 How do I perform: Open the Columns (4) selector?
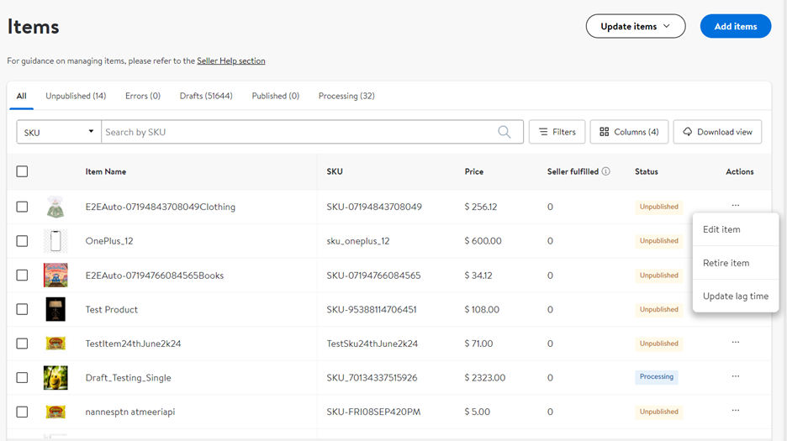pyautogui.click(x=629, y=132)
